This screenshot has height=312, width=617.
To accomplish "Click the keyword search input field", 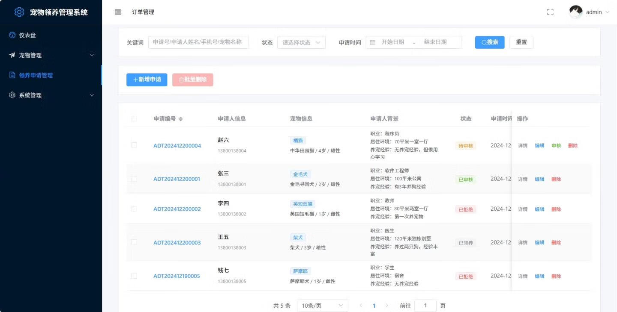I will [x=198, y=42].
